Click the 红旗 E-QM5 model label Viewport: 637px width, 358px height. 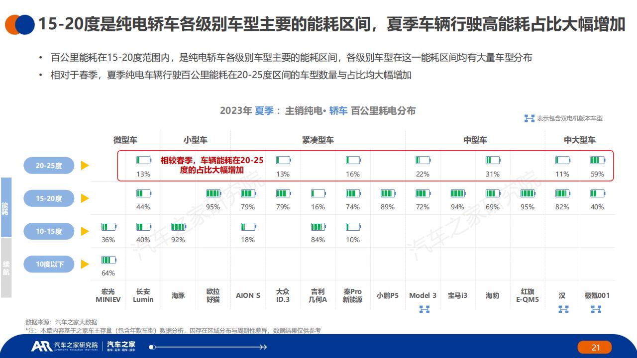(x=528, y=295)
